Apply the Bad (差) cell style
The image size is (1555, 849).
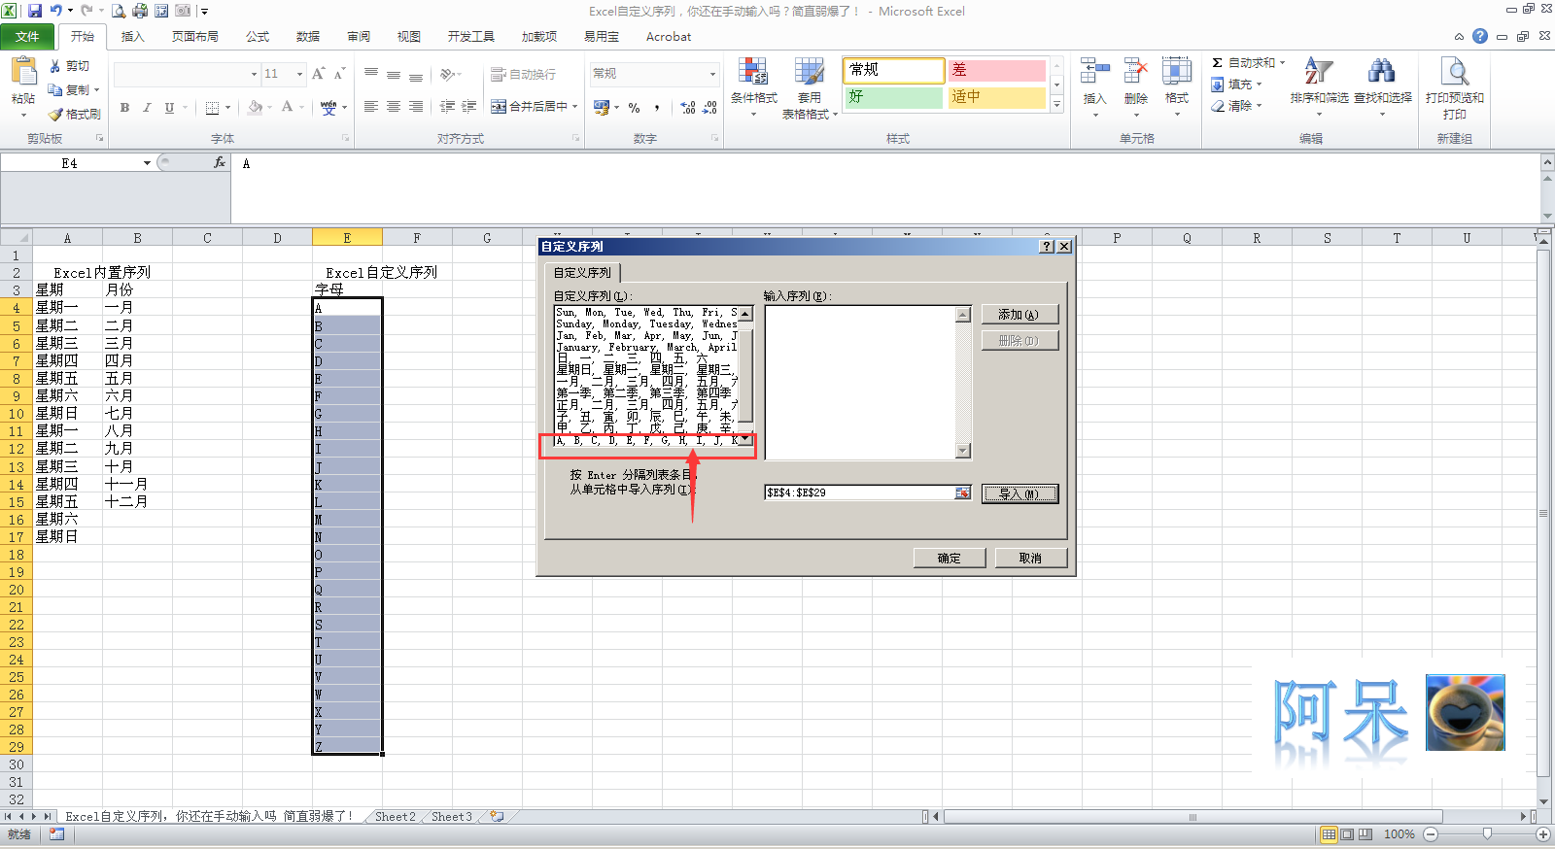click(x=996, y=70)
